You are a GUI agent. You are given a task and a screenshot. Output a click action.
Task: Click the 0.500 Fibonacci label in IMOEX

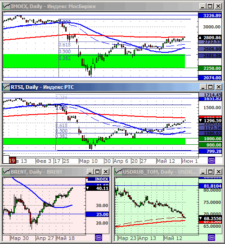pyautogui.click(x=65, y=51)
